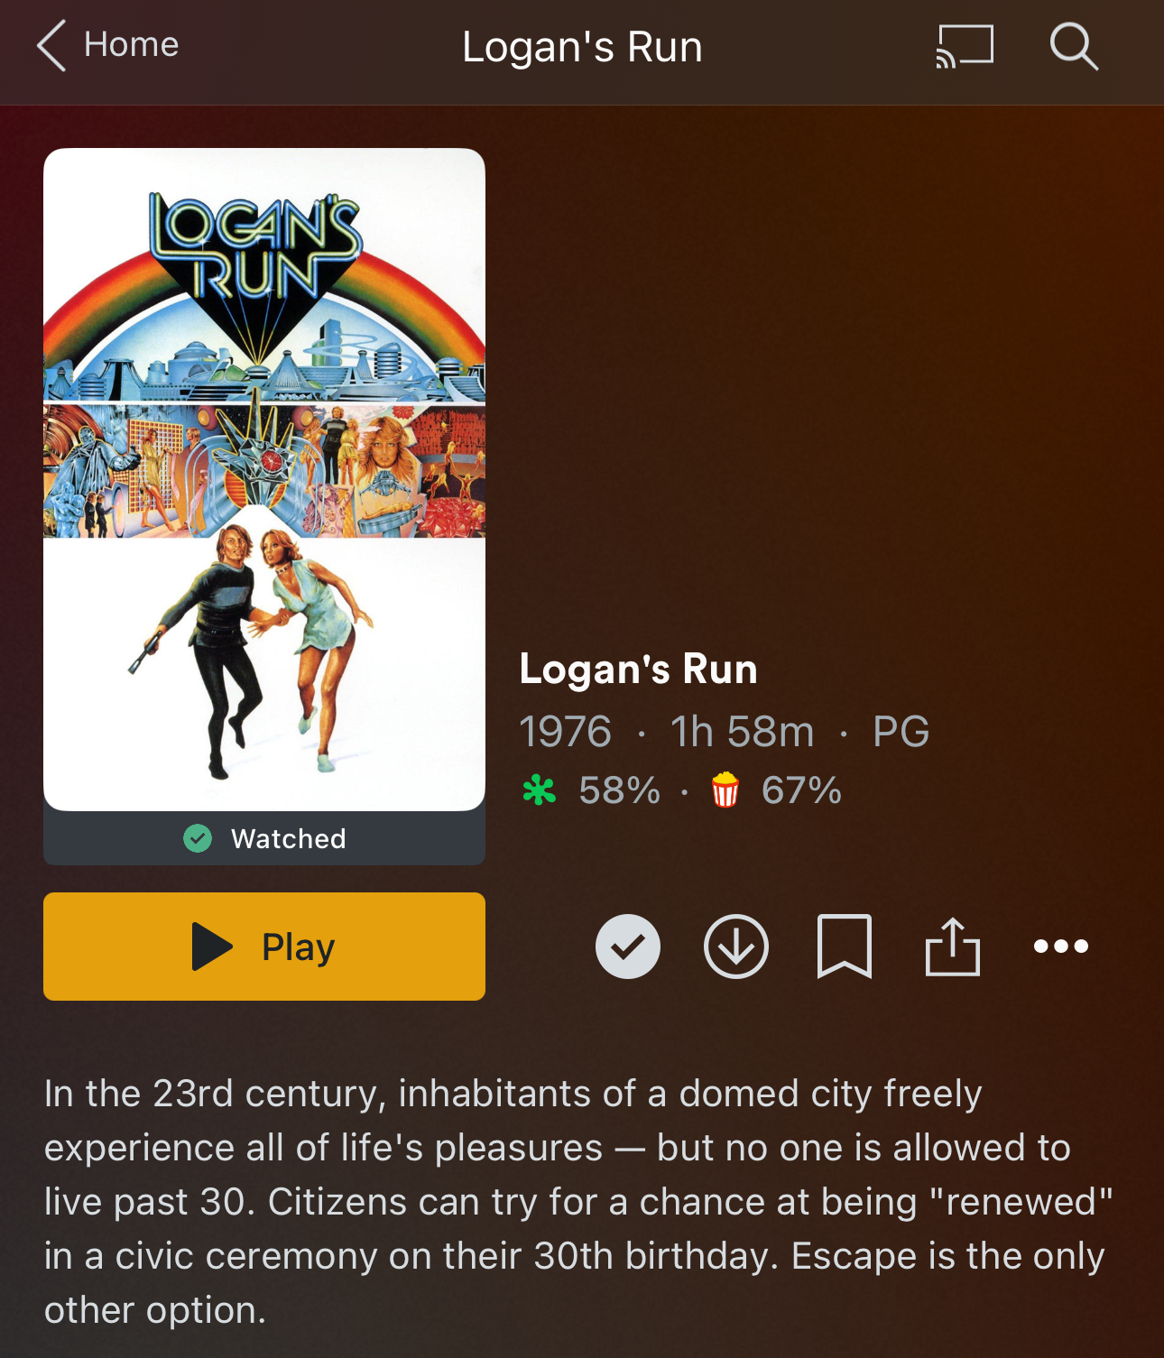Viewport: 1164px width, 1358px height.
Task: Tap the Watched status badge under the poster
Action: pos(264,838)
